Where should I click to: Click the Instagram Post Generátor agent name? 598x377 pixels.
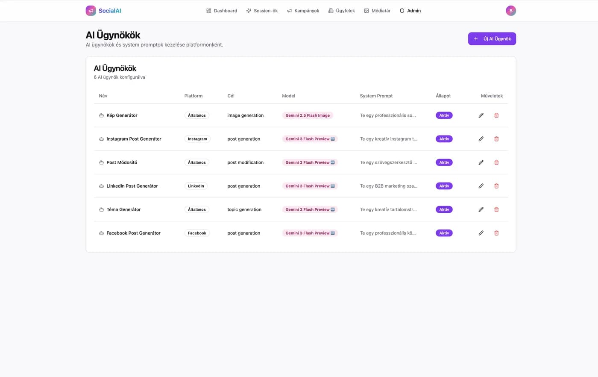[134, 139]
